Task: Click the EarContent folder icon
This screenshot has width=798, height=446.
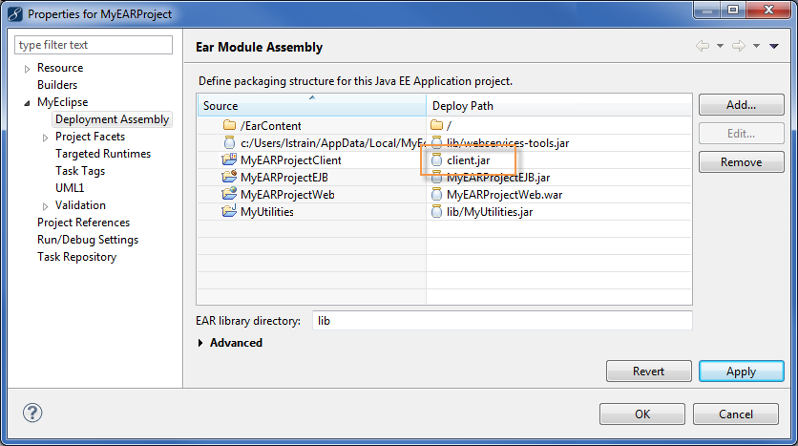Action: coord(229,126)
